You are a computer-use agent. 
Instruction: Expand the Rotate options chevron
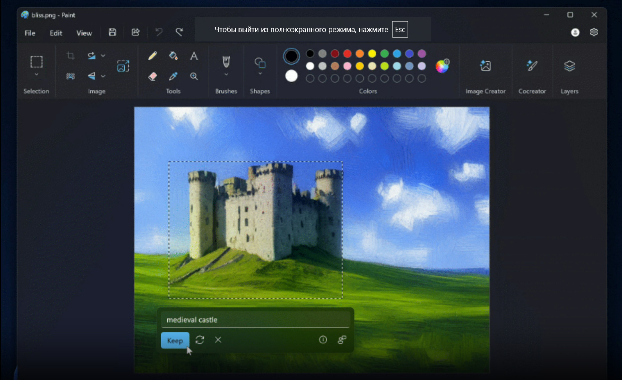pos(103,56)
